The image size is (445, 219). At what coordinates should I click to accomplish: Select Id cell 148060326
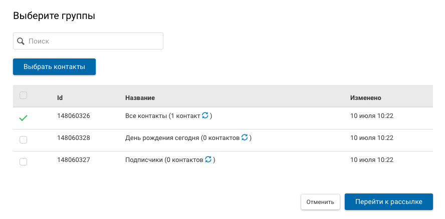coord(74,116)
